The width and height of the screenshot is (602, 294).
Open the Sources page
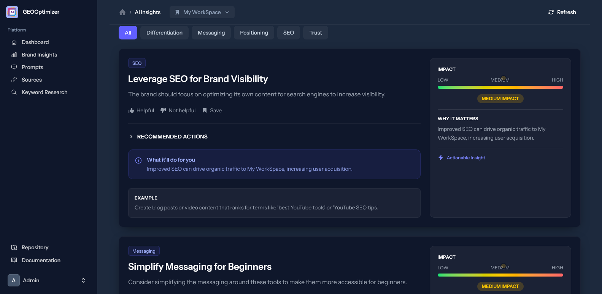[x=48, y=80]
